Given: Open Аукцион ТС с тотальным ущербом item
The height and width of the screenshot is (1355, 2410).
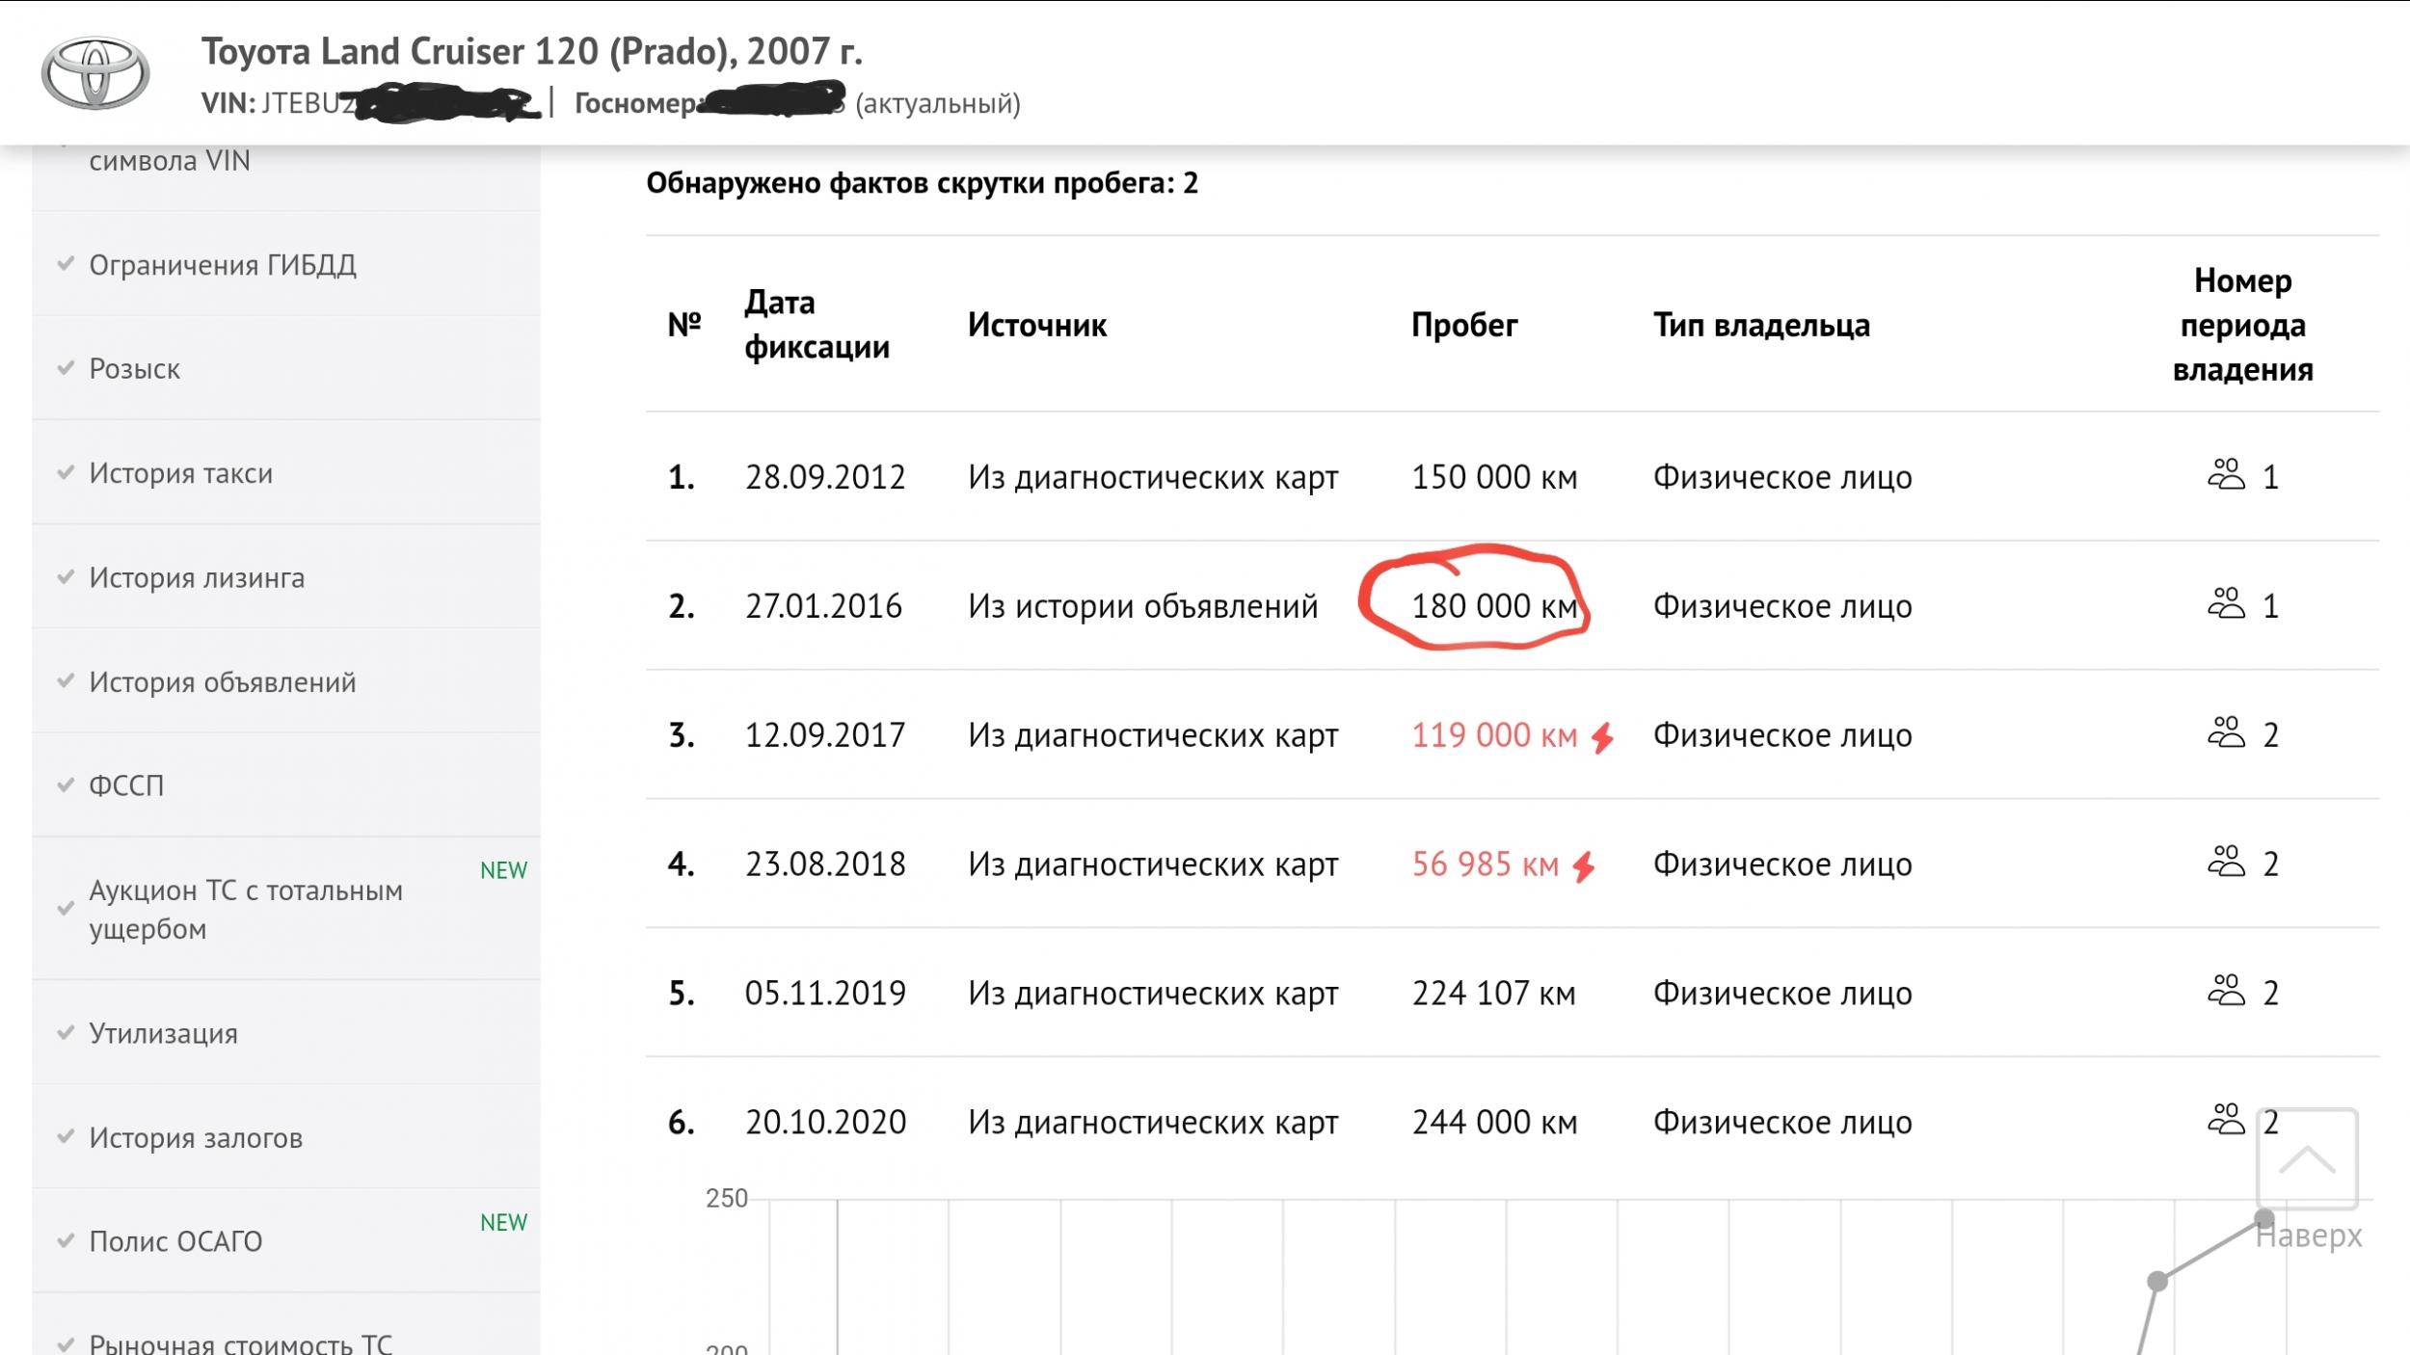Looking at the screenshot, I should point(285,909).
